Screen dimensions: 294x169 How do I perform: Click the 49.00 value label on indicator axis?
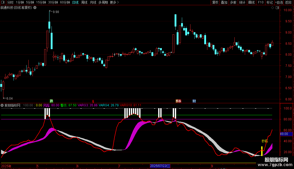(284, 134)
